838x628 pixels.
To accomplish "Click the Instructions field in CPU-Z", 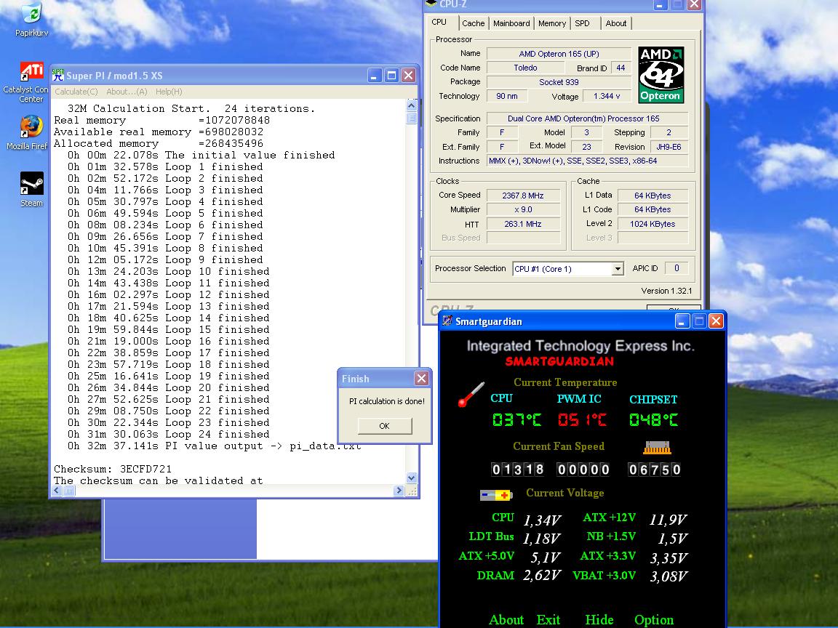I will [x=587, y=161].
